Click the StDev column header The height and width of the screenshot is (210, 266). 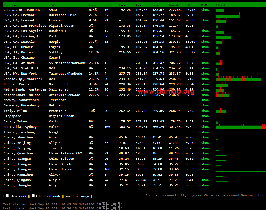pos(190,5)
